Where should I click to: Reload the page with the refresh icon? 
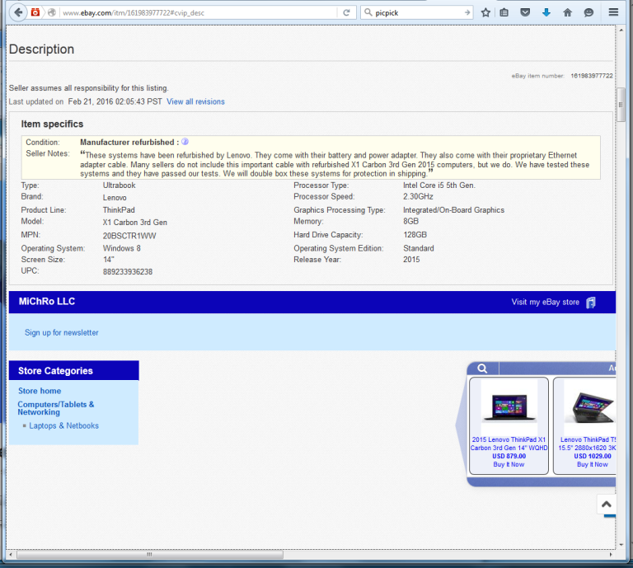click(346, 12)
